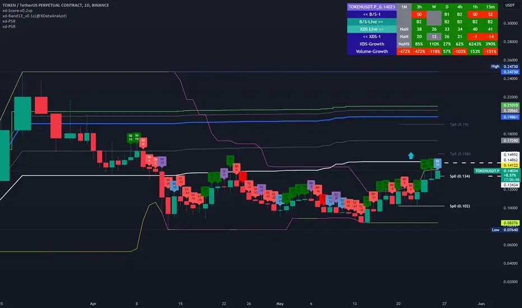Screen dimensions: 522x308
Task: Click the B1 cell in the B/S-1 row
Action: [x=447, y=15]
